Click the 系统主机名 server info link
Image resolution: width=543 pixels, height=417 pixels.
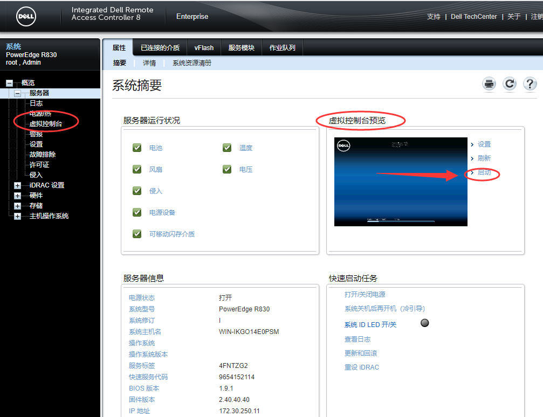(145, 331)
